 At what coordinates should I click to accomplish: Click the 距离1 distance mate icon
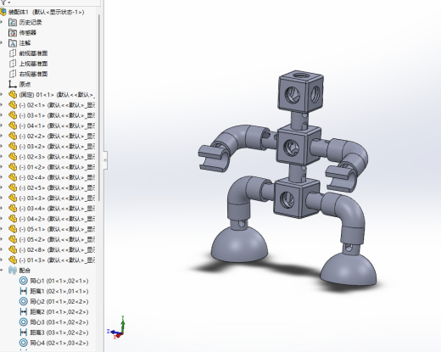point(23,291)
